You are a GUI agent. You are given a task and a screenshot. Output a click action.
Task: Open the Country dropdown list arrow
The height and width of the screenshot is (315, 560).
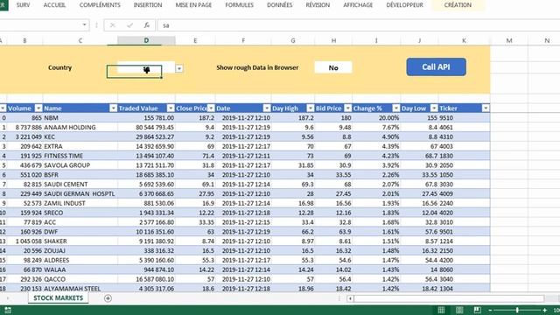click(x=179, y=68)
